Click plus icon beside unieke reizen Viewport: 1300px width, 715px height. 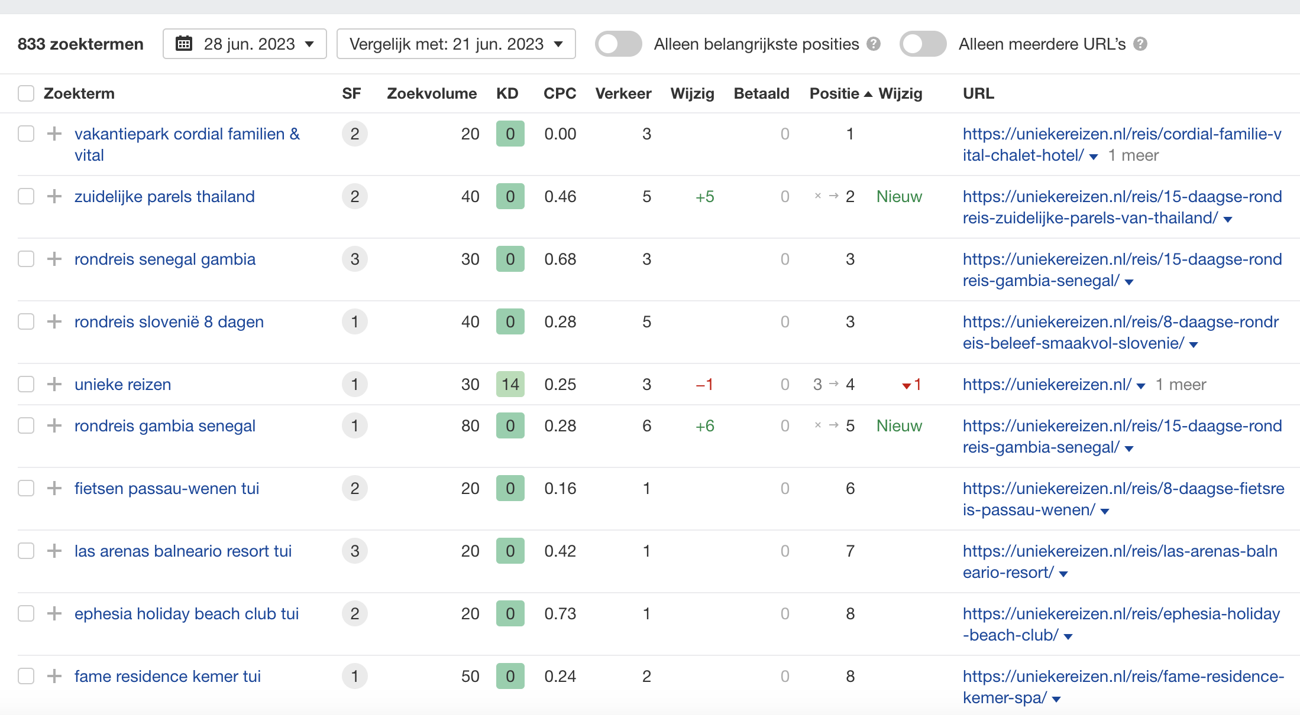54,384
